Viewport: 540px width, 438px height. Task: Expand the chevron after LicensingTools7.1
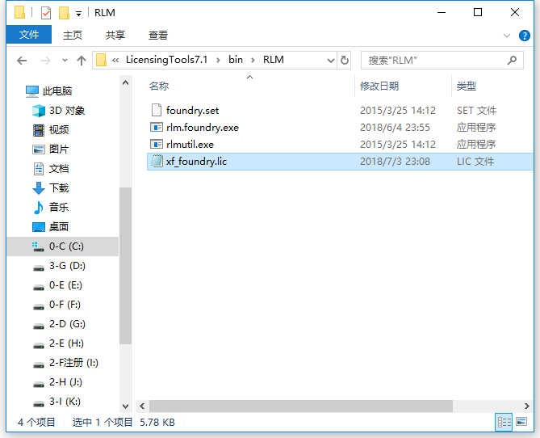(219, 61)
